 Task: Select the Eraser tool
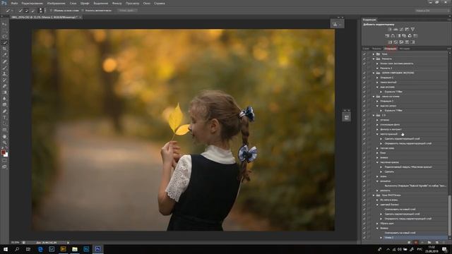(4, 86)
